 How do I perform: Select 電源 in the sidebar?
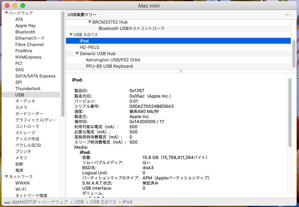[x=19, y=170]
